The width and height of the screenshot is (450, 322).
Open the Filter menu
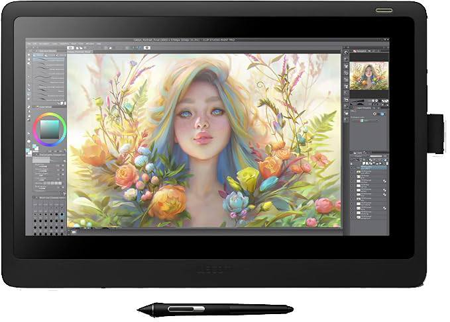pos(81,44)
